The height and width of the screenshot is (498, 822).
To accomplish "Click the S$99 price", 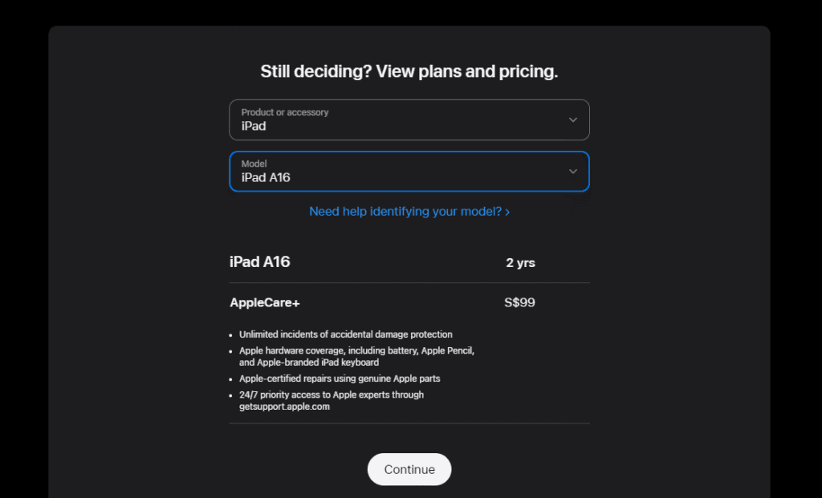I will point(519,303).
